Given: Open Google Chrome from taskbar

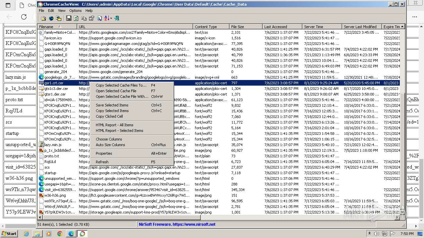Looking at the screenshot, I should (60, 234).
